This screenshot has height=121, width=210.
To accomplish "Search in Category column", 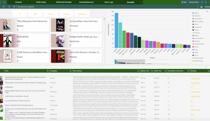I will 70,71.
